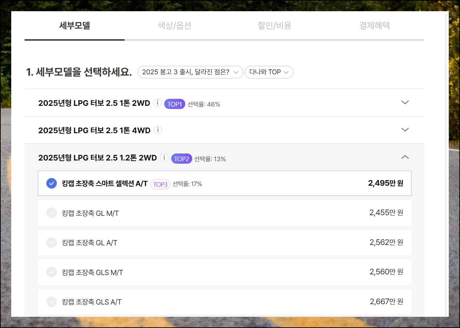The height and width of the screenshot is (328, 460).
Task: Click the 2,495만 원 price
Action: [x=386, y=183]
